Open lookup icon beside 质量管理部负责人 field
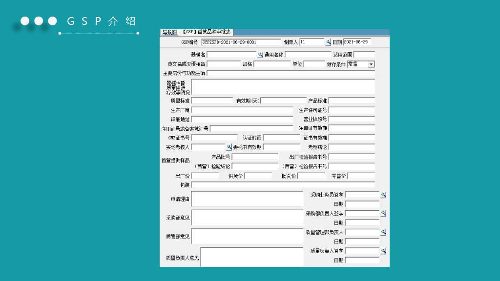The height and width of the screenshot is (281, 500). click(x=383, y=232)
